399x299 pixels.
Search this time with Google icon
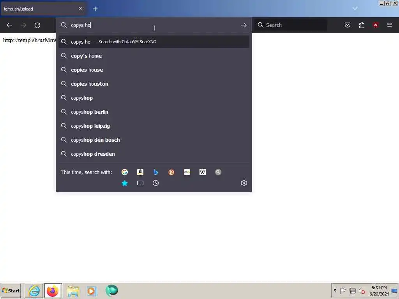tap(125, 172)
